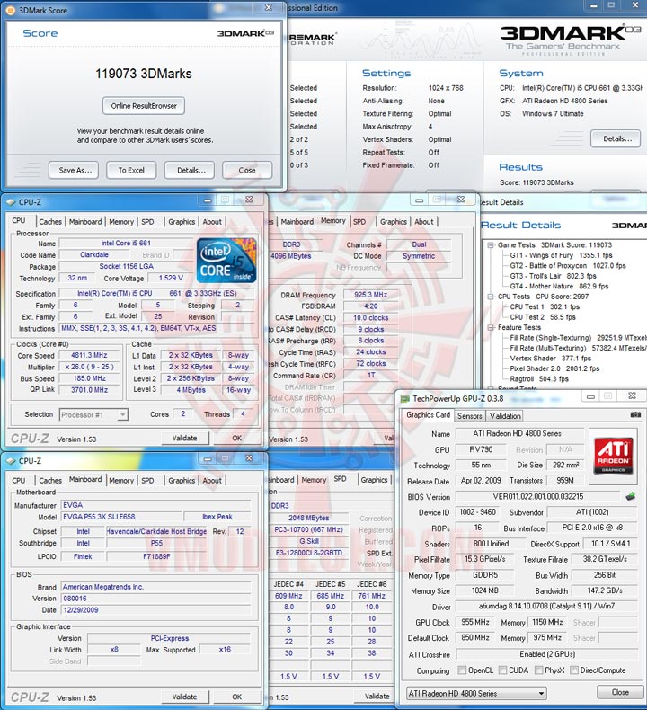This screenshot has width=647, height=710.
Task: Enable the OpenCL checkbox
Action: tap(462, 670)
